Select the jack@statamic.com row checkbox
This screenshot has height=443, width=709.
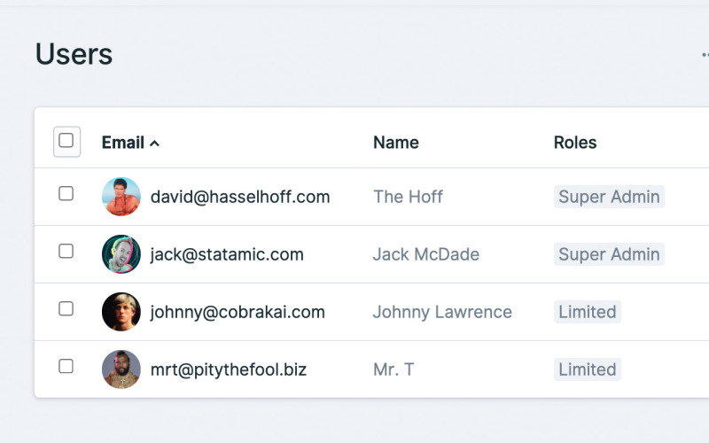[66, 252]
